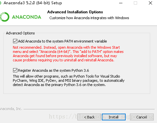
Task: Toggle Register Anaconda as system Python 3.6
Action: (15, 70)
